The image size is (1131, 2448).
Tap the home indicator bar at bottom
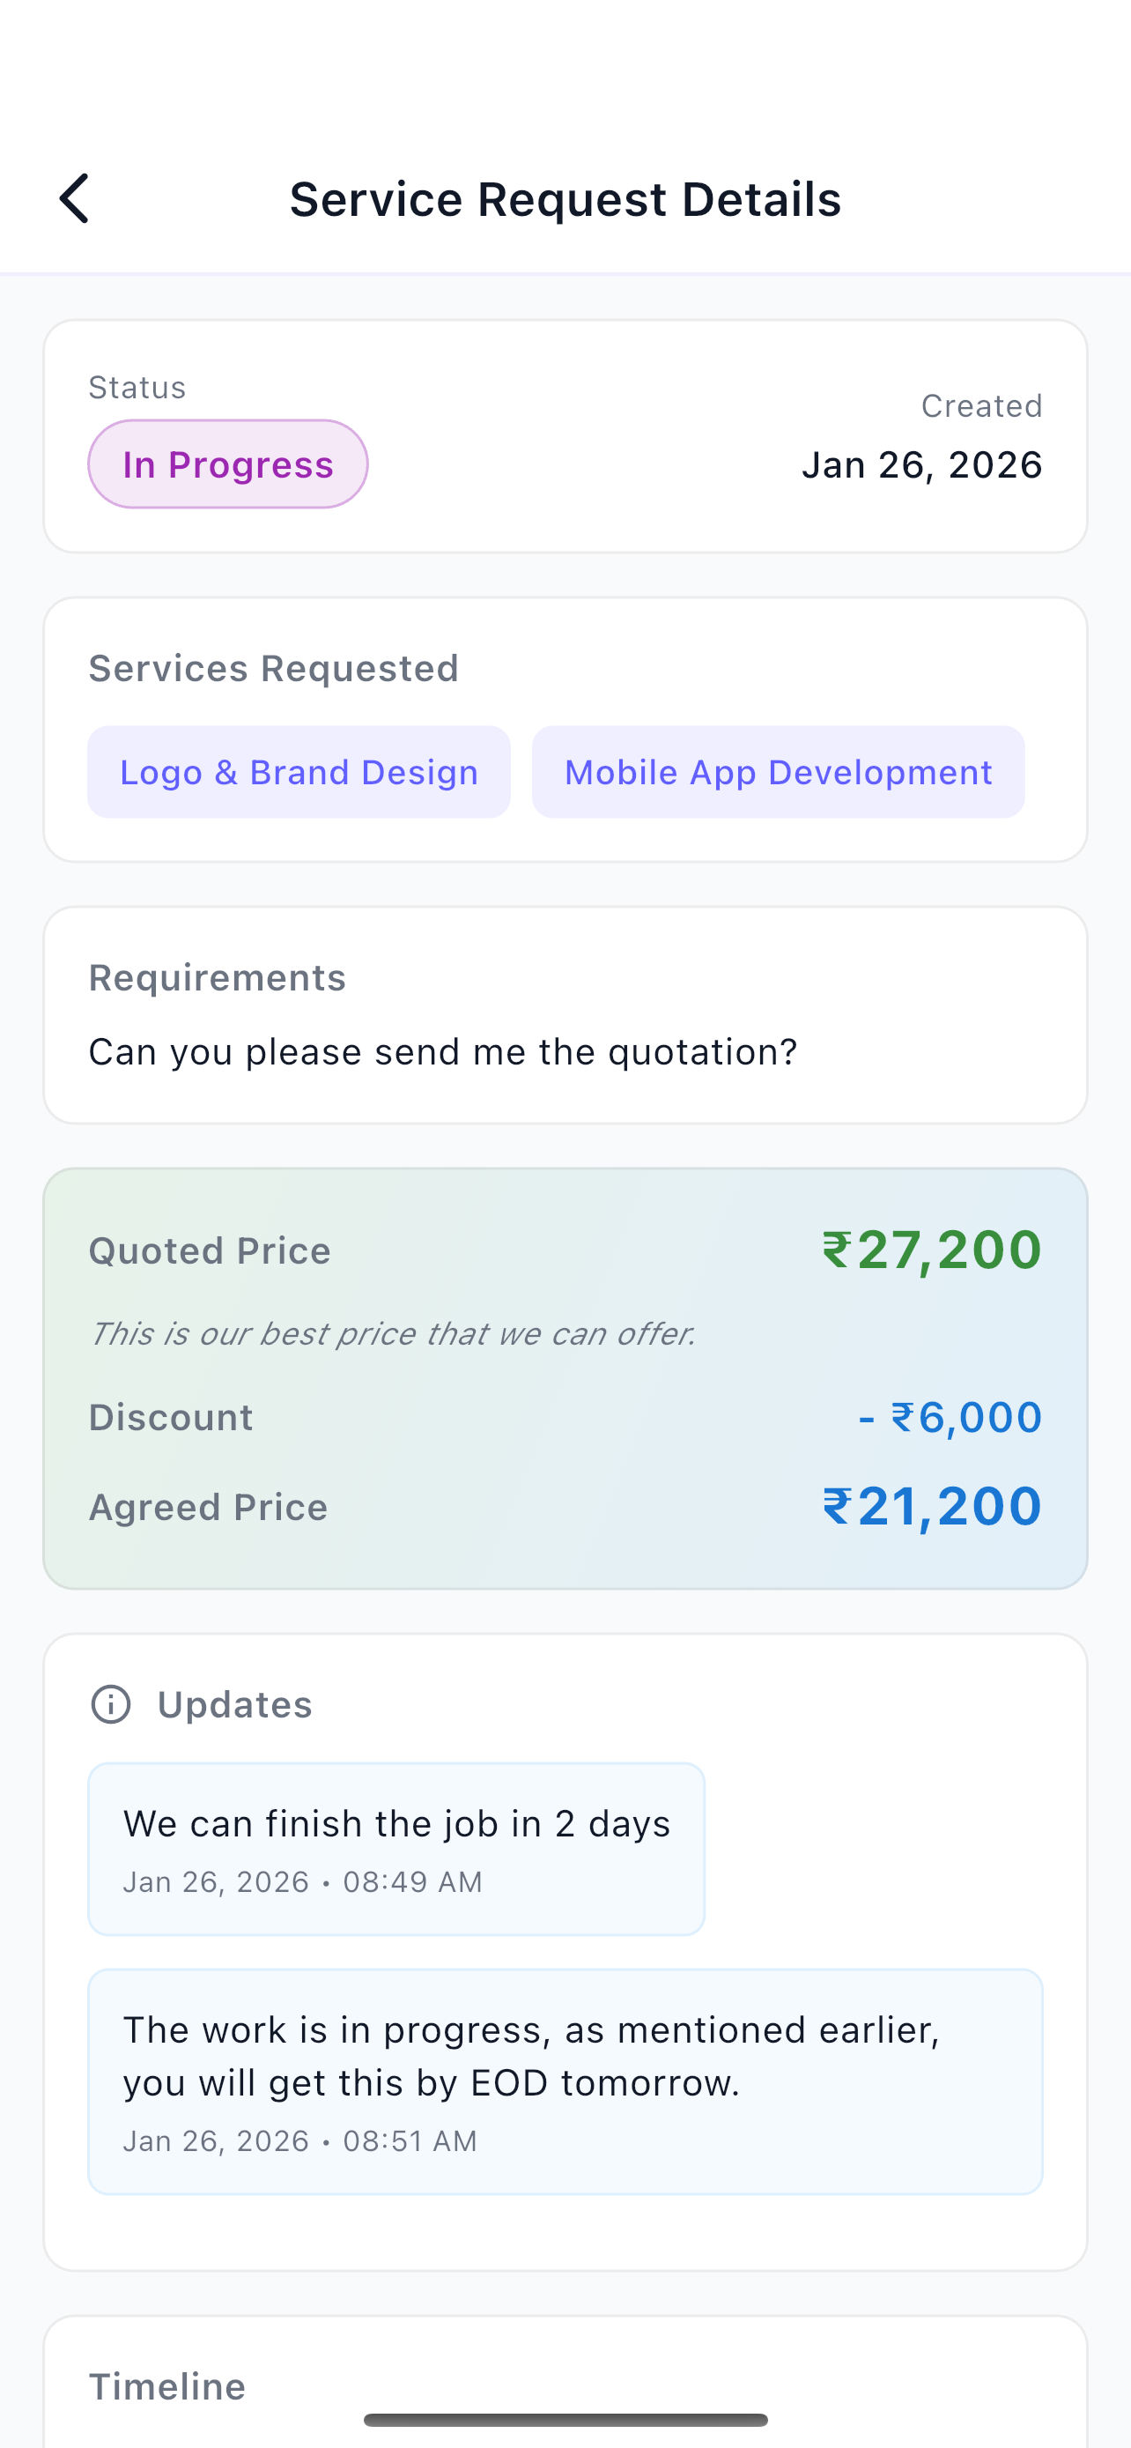point(565,2419)
